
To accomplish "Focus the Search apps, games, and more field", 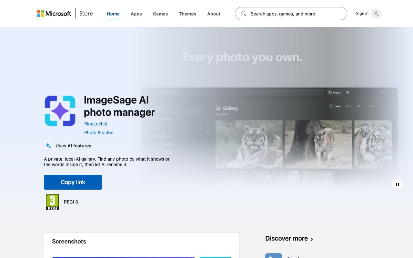I will click(291, 14).
